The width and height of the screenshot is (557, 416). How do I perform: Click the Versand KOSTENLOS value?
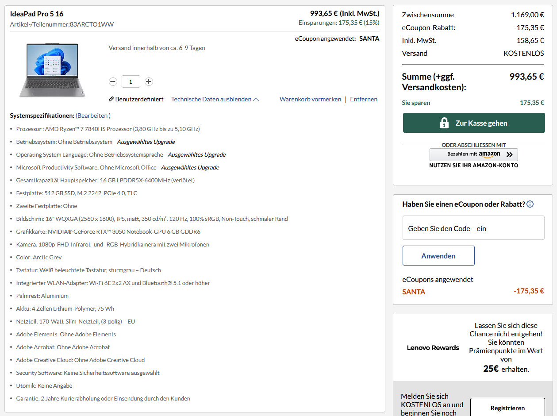point(524,53)
